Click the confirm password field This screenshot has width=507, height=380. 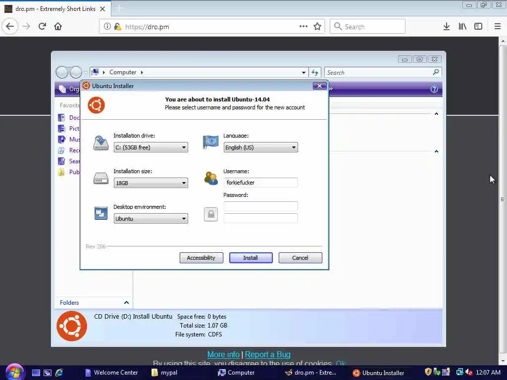[260, 218]
